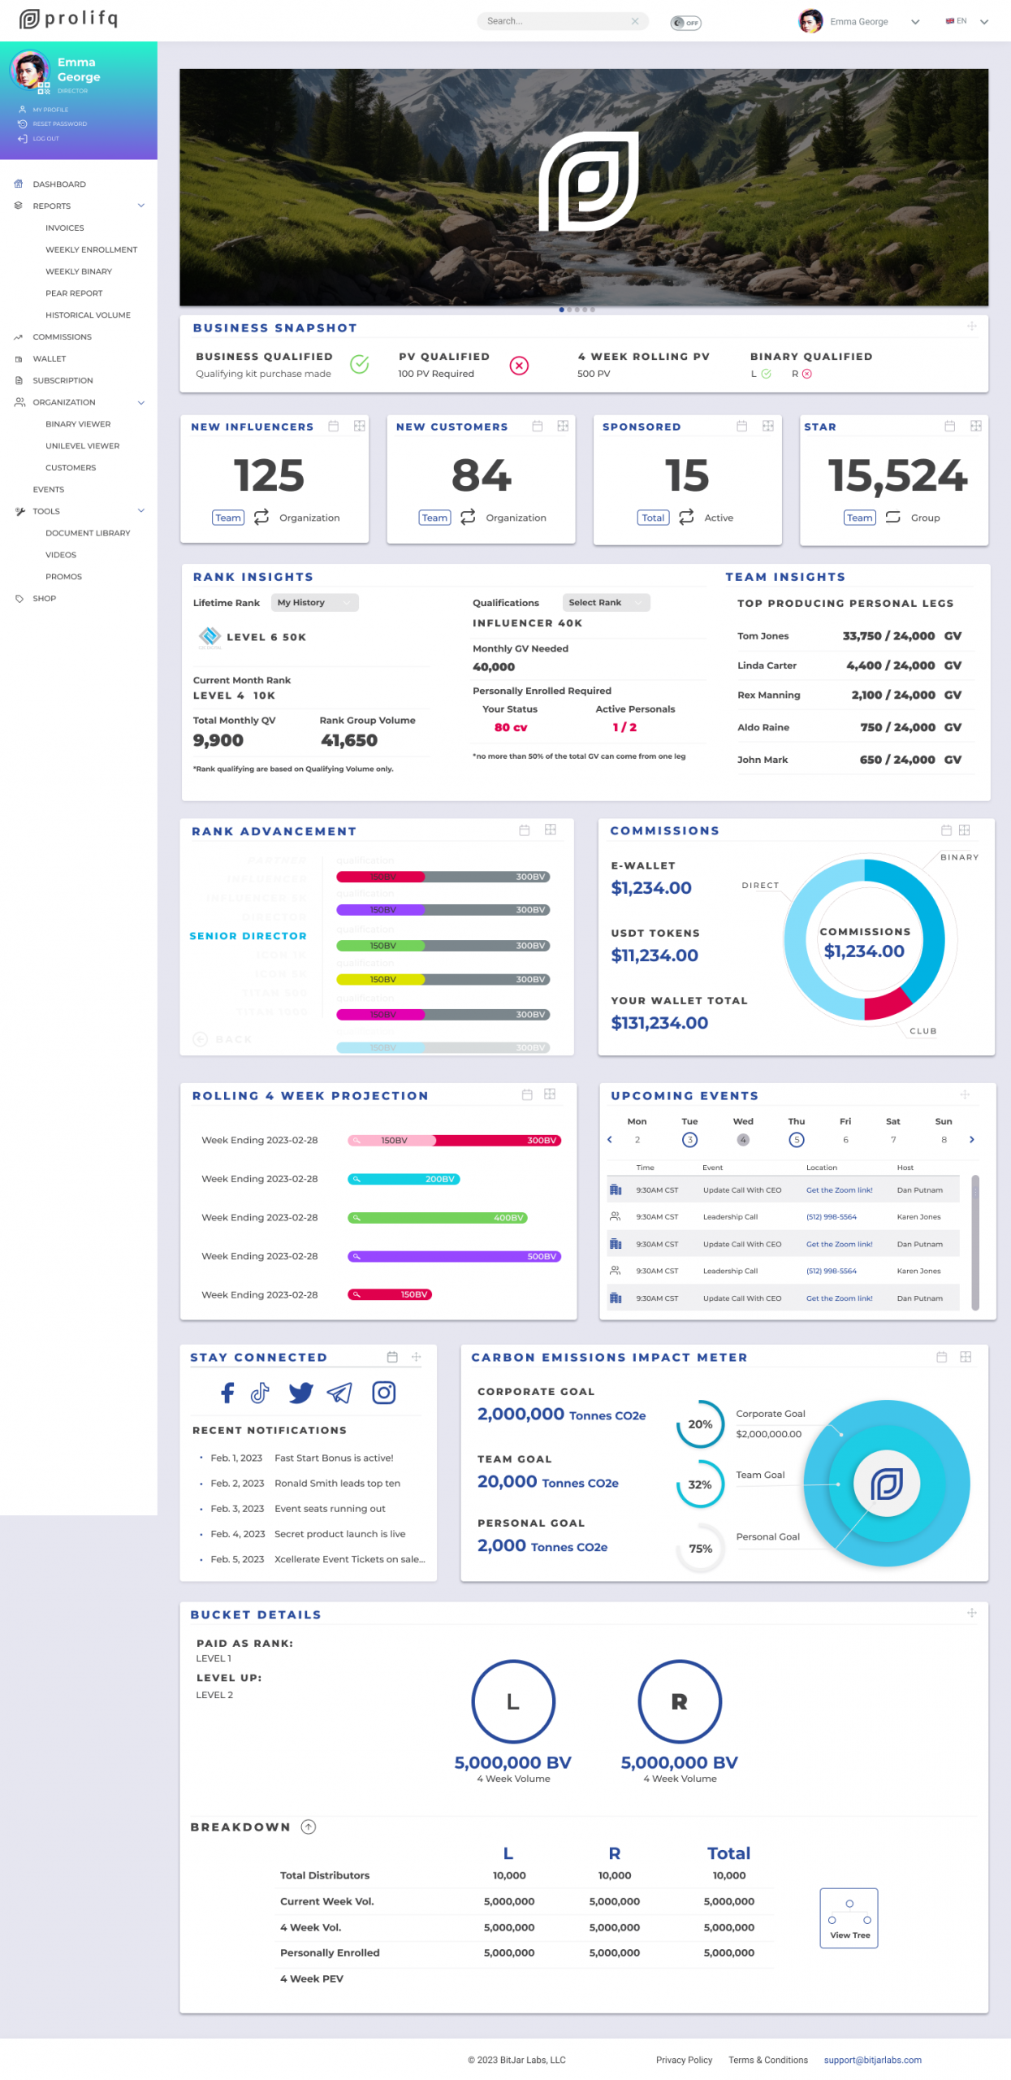Image resolution: width=1011 pixels, height=2080 pixels.
Task: Click the 500BV purple projection bar
Action: pyautogui.click(x=454, y=1255)
